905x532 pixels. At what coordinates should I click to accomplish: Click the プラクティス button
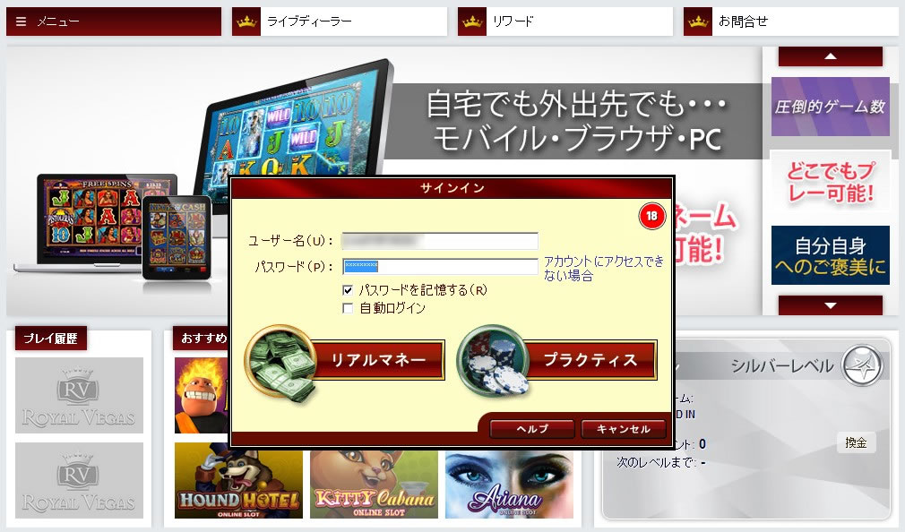point(590,360)
